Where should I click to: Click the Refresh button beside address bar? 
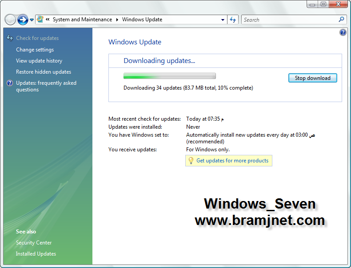click(x=233, y=20)
